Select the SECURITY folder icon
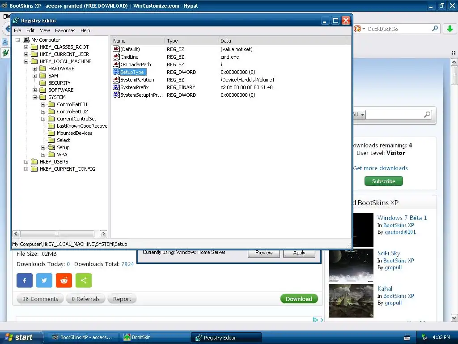458x344 pixels. (x=43, y=83)
